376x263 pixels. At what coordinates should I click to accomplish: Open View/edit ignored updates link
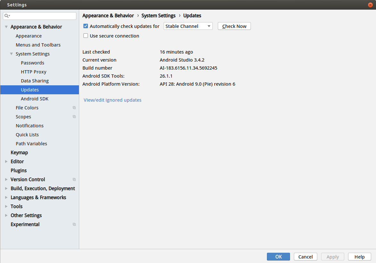pos(113,100)
